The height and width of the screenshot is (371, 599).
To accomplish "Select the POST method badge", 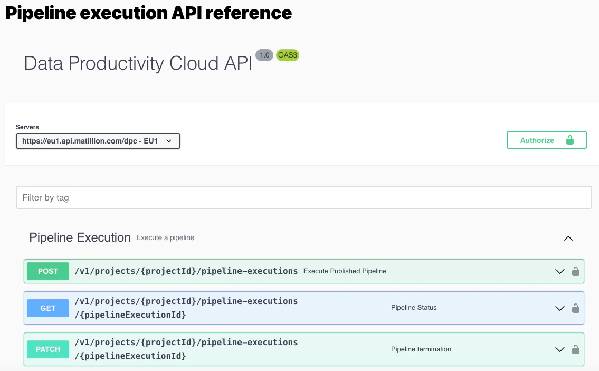I will click(x=47, y=271).
